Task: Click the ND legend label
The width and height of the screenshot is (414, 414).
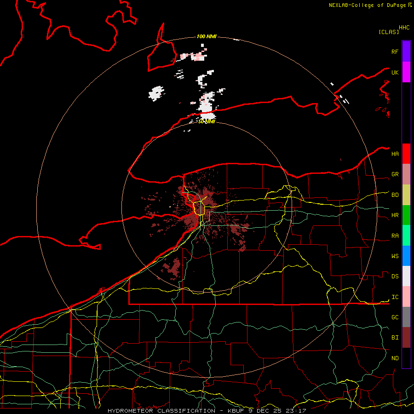Action: (395, 358)
